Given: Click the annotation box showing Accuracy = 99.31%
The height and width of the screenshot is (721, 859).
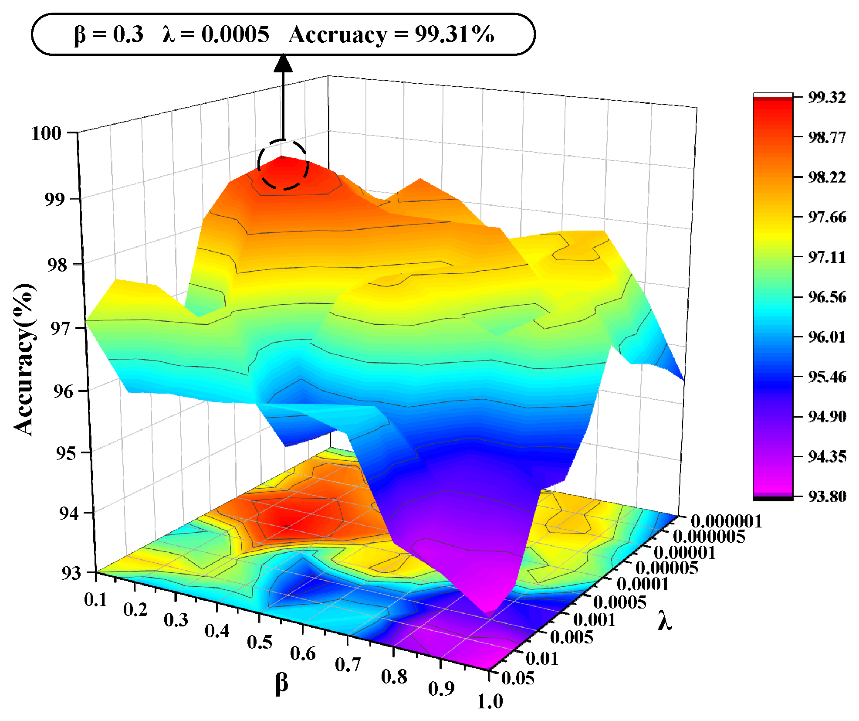Looking at the screenshot, I should 283,34.
